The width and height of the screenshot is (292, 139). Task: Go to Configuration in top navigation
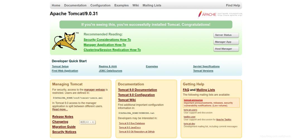tap(100, 5)
